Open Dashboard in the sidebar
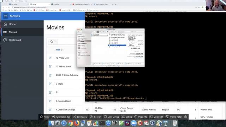Viewport: 226px width, 127px height. (x=22, y=40)
